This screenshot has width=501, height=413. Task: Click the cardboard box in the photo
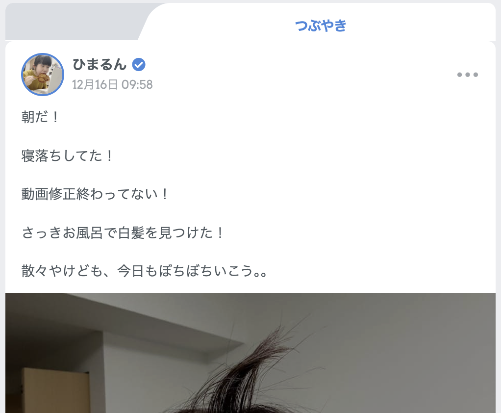coord(55,390)
